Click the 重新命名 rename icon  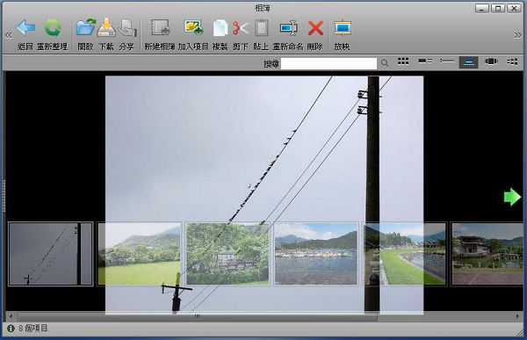tap(288, 28)
